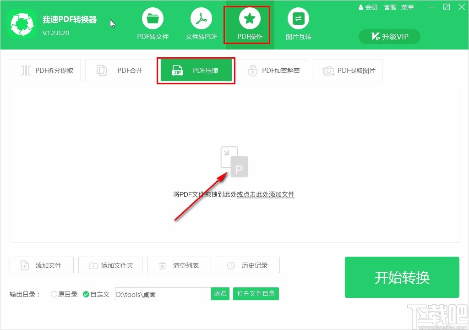This screenshot has height=330, width=469.
Task: Click the 开始转换 button
Action: [x=402, y=277]
